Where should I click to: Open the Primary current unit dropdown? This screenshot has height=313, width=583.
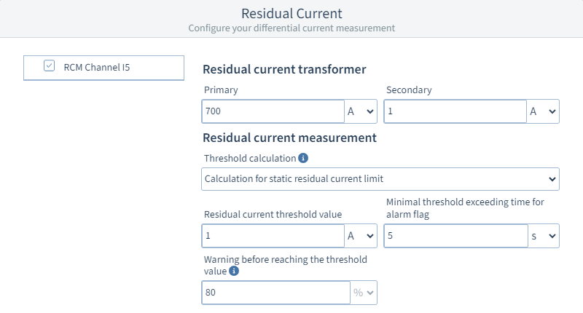(x=361, y=111)
